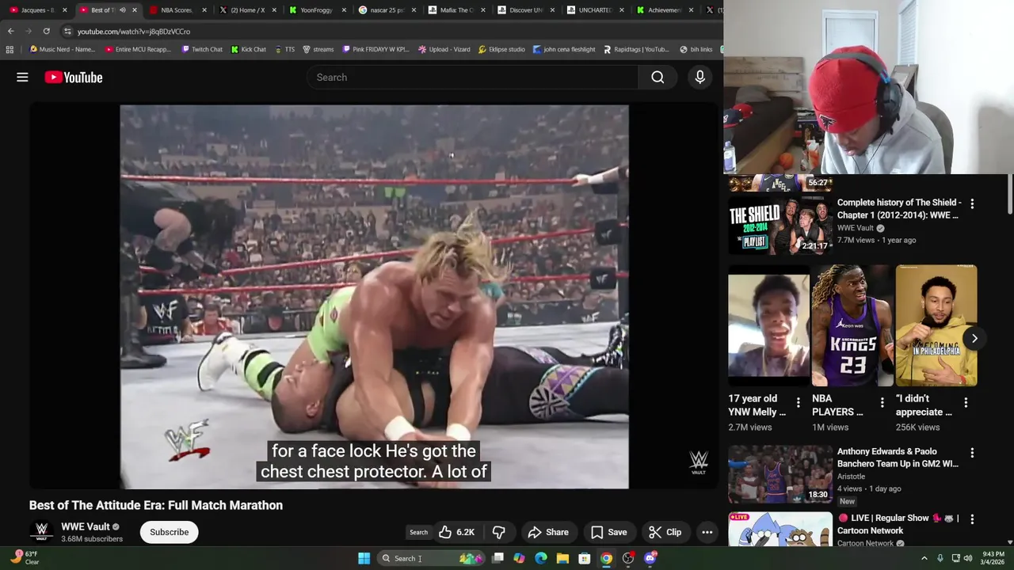Click the Best of The Attitude Era video player
Image resolution: width=1014 pixels, height=570 pixels.
[x=374, y=297]
